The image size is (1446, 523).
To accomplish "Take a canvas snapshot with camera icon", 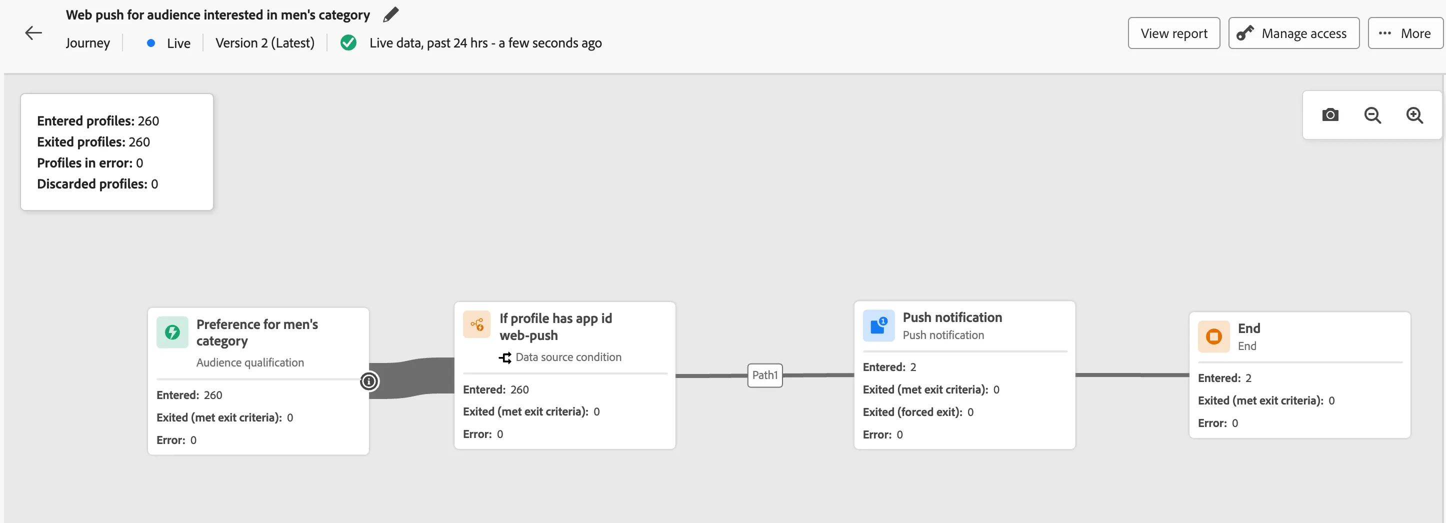I will (1330, 115).
